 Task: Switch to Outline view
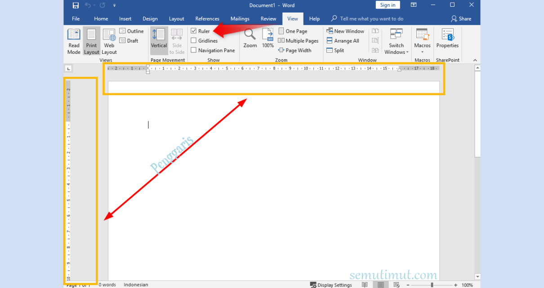tap(132, 31)
